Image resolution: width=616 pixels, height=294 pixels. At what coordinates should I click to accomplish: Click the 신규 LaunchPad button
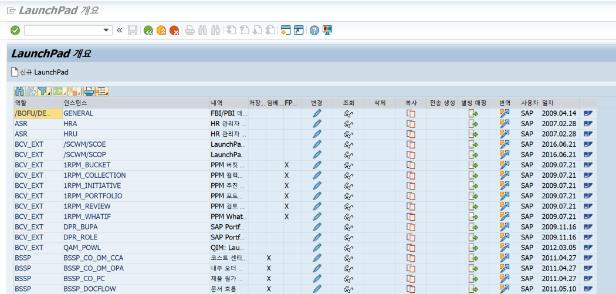click(x=40, y=72)
